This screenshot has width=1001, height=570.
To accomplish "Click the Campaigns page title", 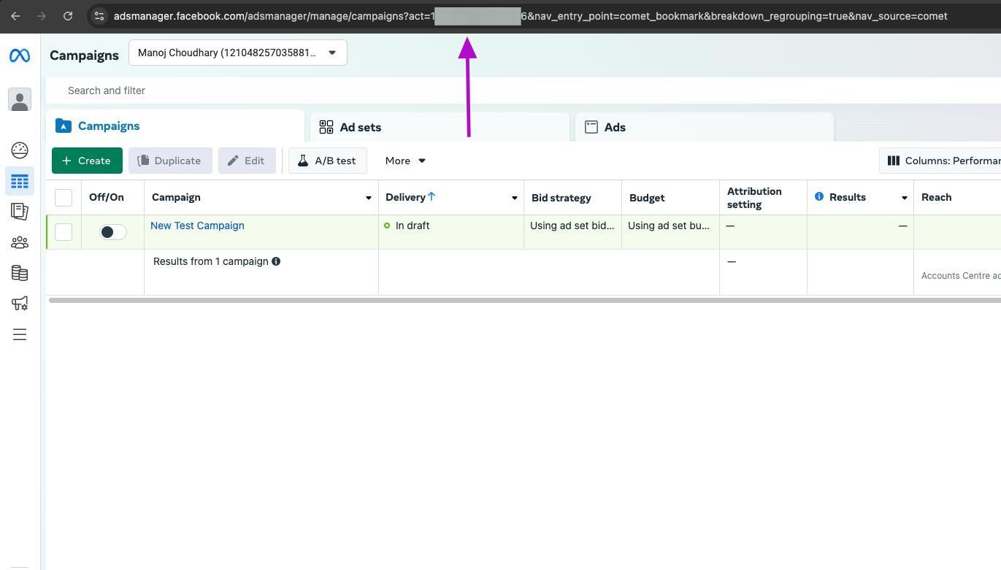I will 84,55.
